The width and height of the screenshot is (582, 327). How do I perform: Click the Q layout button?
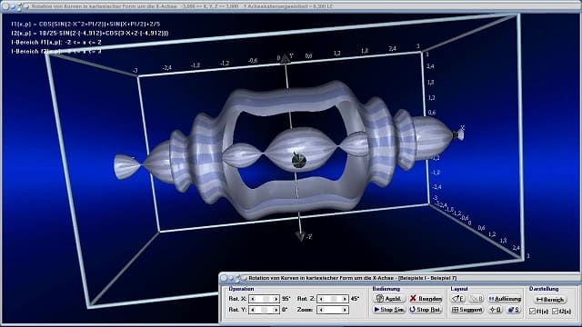(495, 310)
